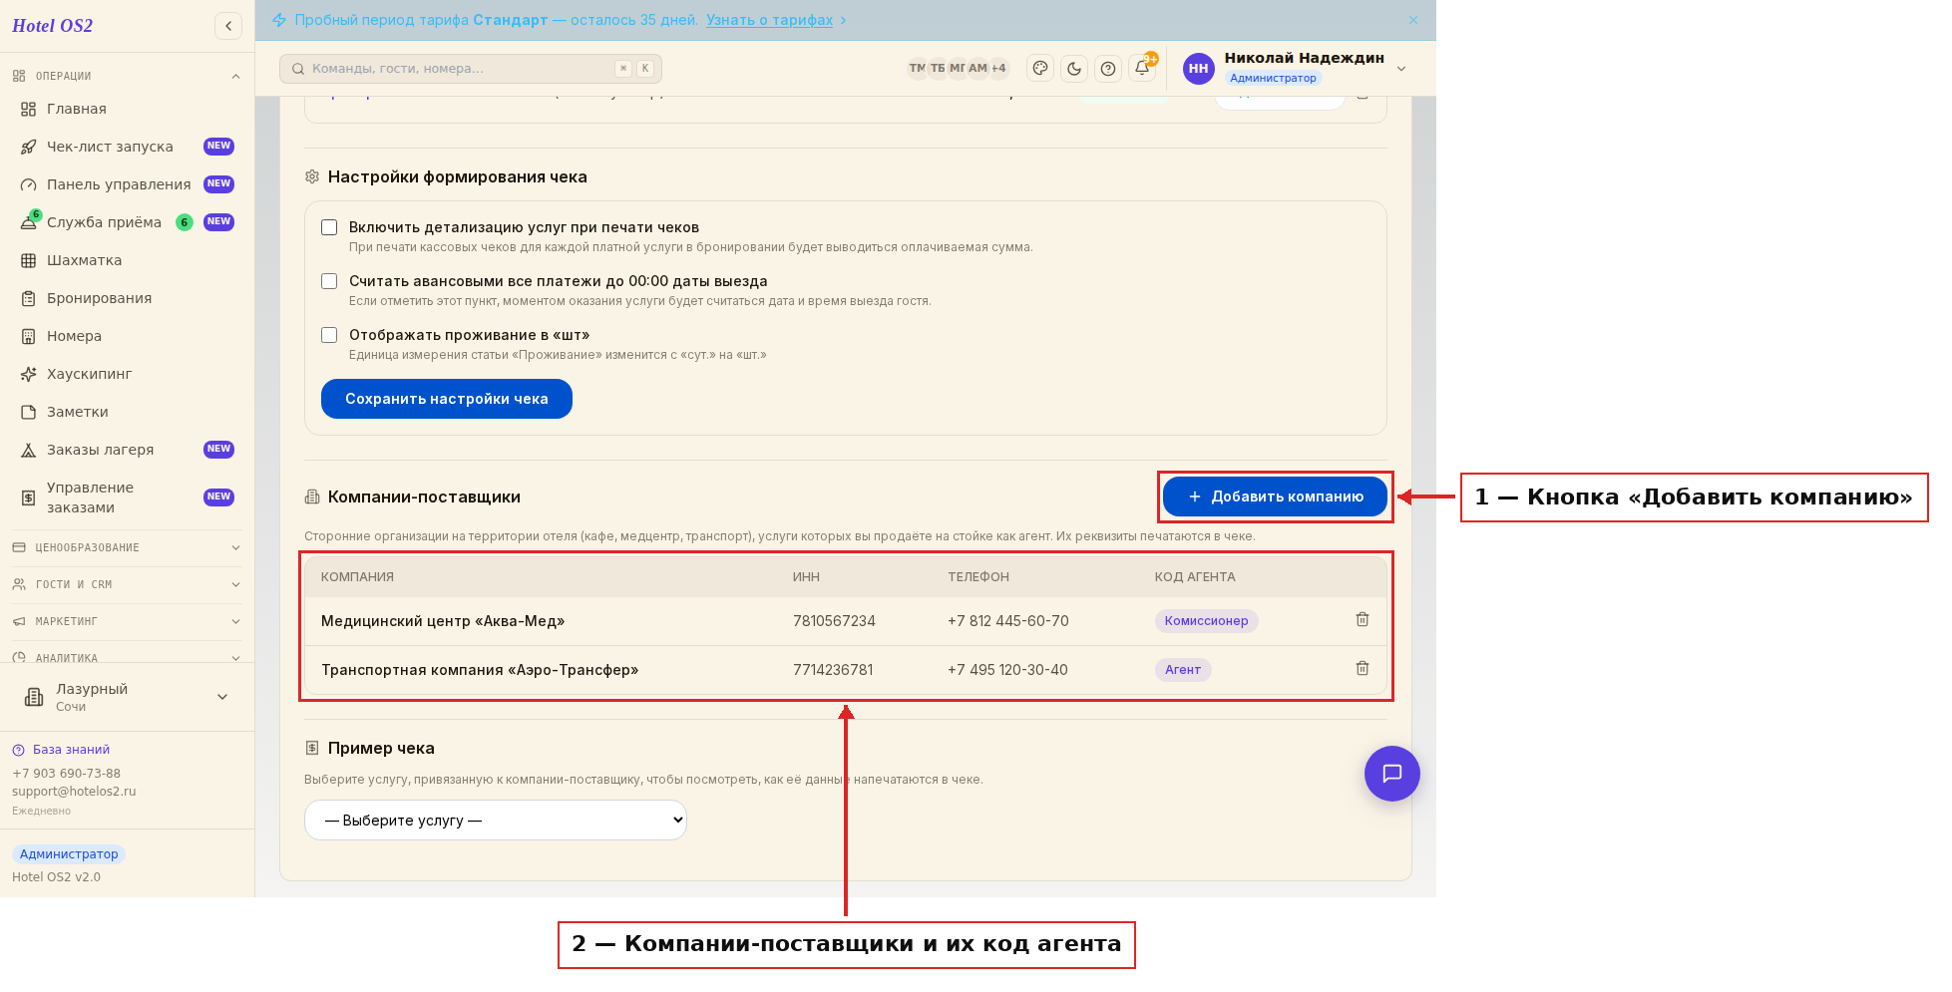
Task: Click the ТМ online user avatar
Action: click(x=917, y=69)
